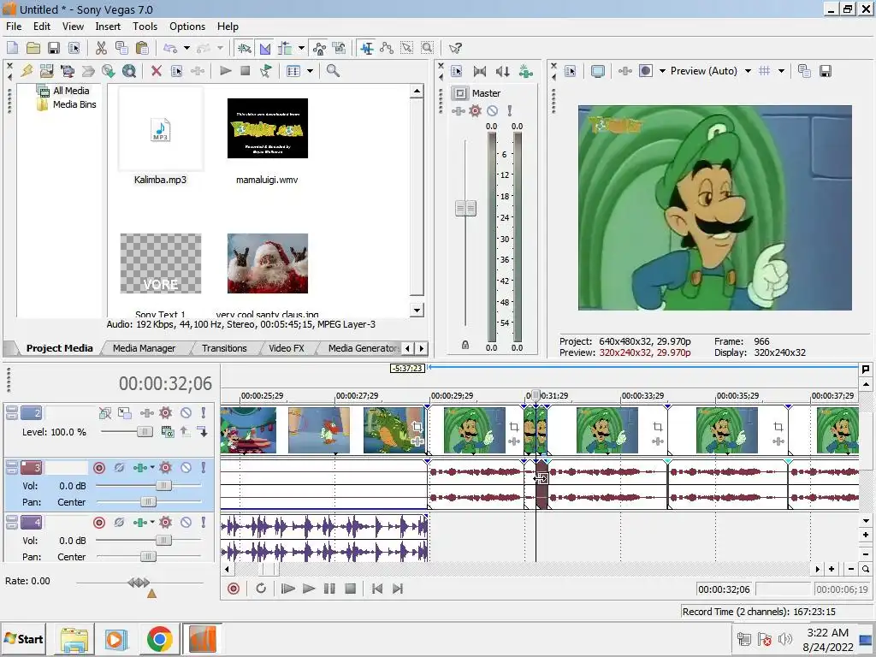Click Preview on External Monitor icon
The height and width of the screenshot is (657, 876).
(x=598, y=71)
